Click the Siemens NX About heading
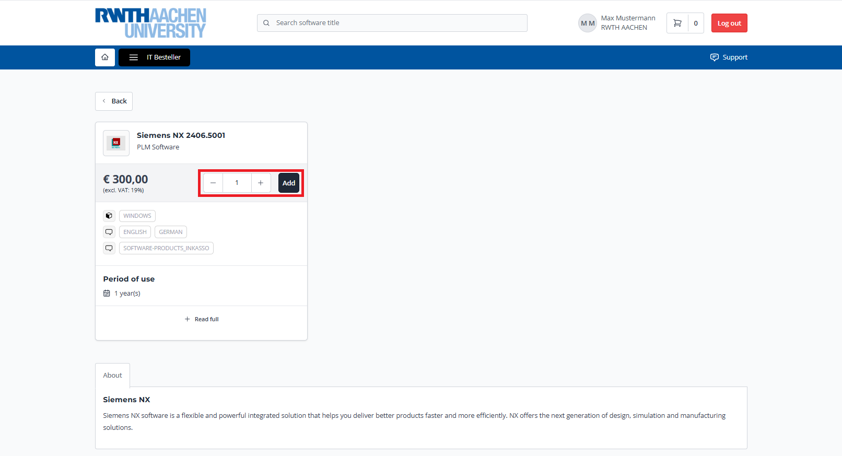 click(126, 400)
